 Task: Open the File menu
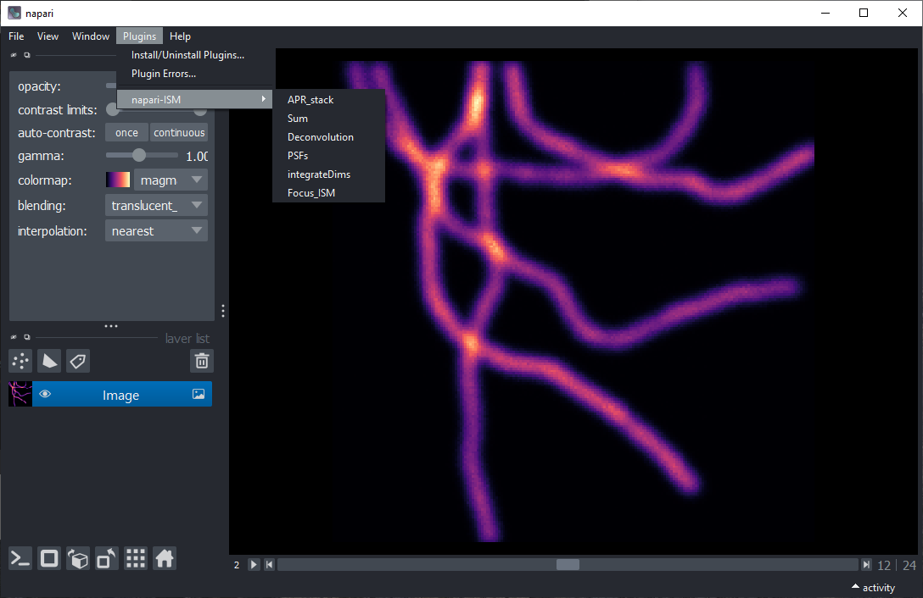coord(16,36)
